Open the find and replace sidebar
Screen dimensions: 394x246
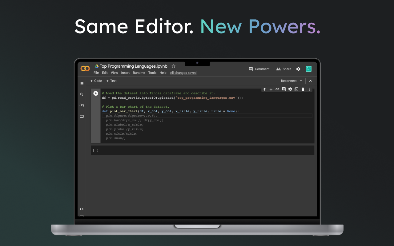82,94
